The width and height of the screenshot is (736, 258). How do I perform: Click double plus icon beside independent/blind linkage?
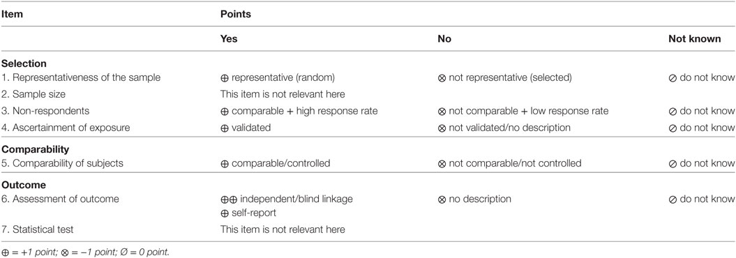[x=229, y=199]
